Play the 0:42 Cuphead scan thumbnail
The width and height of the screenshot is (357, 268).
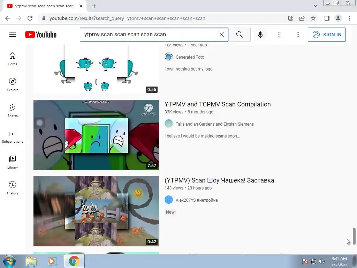(x=96, y=211)
